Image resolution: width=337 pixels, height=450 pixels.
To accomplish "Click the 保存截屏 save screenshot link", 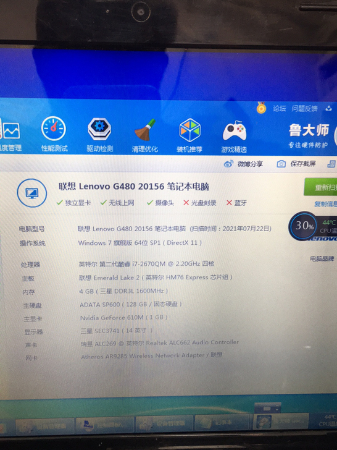I will click(303, 164).
